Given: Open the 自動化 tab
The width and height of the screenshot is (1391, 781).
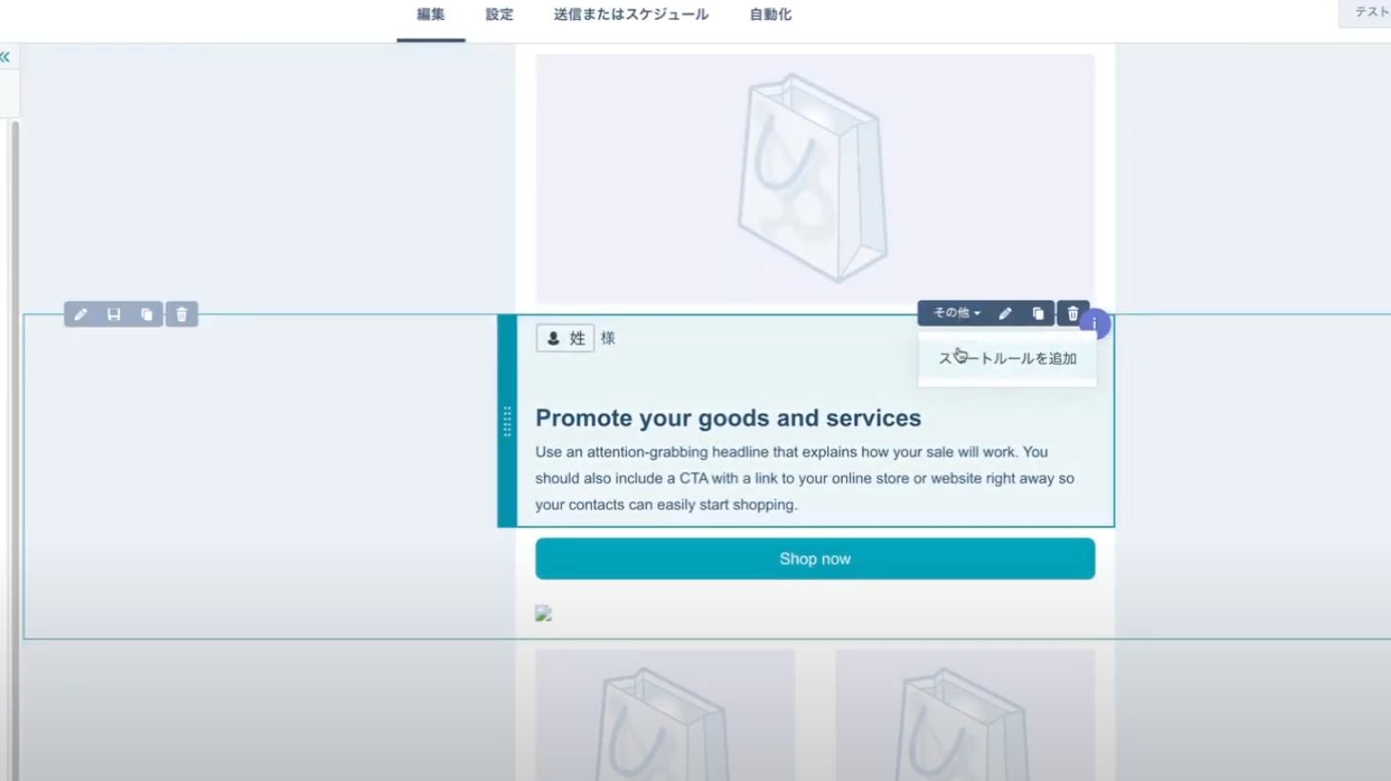Looking at the screenshot, I should click(x=771, y=14).
